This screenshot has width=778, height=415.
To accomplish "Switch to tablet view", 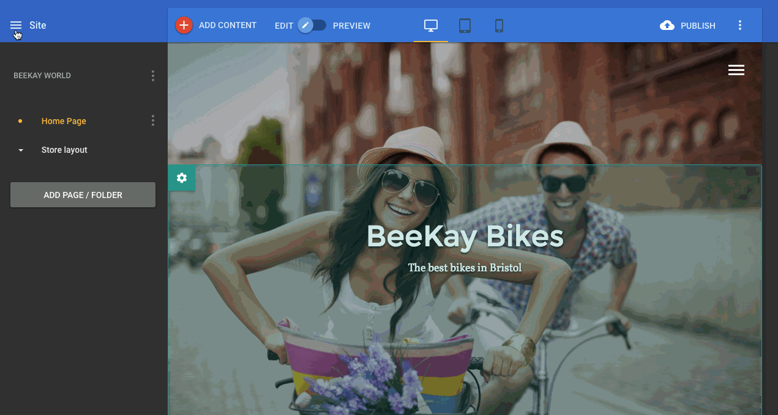I will click(x=465, y=26).
